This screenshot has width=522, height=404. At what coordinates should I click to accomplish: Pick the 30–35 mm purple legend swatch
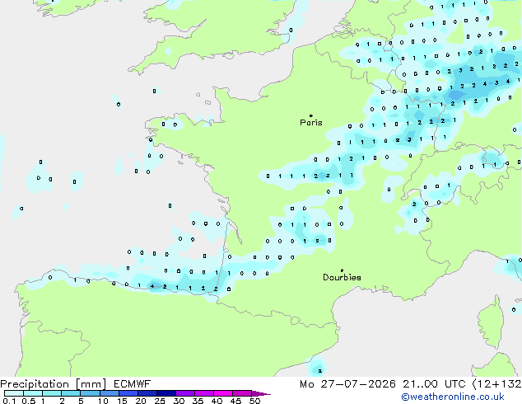184,393
